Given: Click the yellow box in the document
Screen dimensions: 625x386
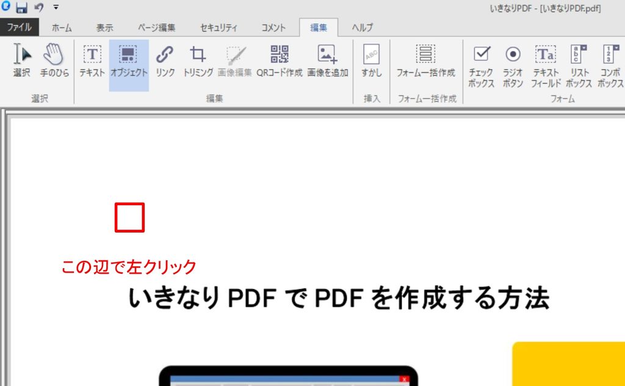Looking at the screenshot, I should point(569,363).
